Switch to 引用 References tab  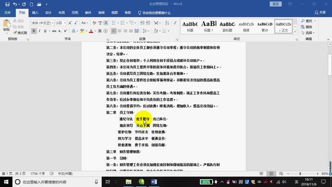click(x=75, y=12)
